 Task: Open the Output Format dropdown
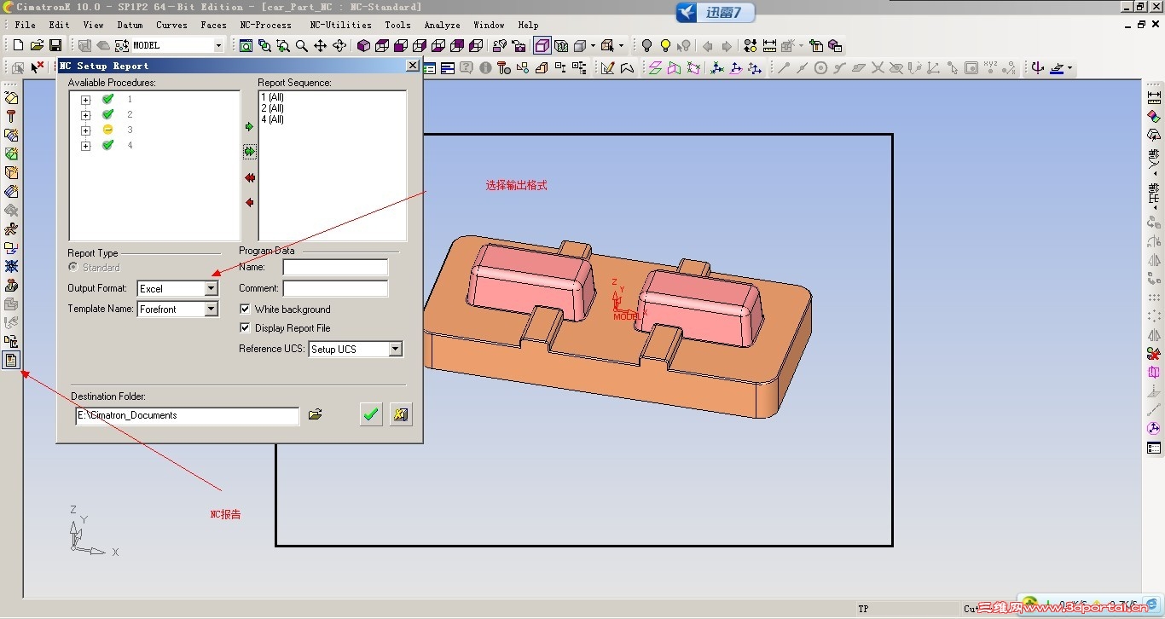(x=212, y=288)
